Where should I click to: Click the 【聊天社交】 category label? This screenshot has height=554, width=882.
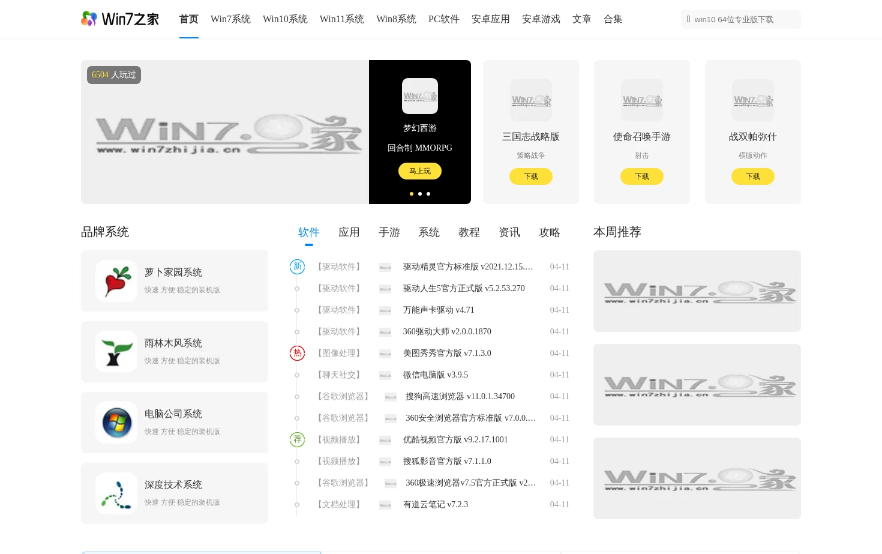pos(339,375)
